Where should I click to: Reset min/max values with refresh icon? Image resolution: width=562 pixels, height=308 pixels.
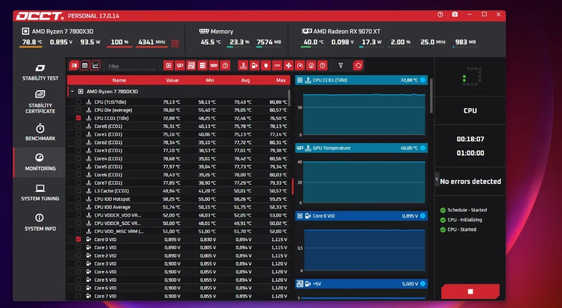click(x=358, y=66)
